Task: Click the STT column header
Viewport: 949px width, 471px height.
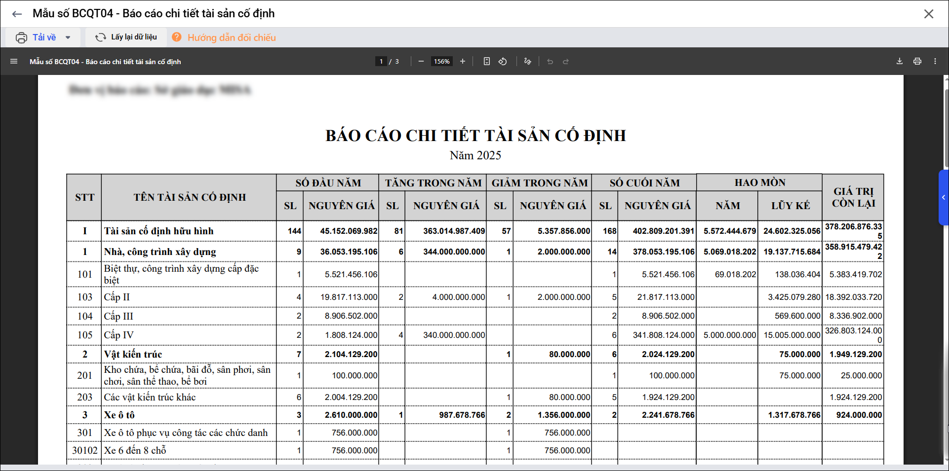Action: coord(84,197)
